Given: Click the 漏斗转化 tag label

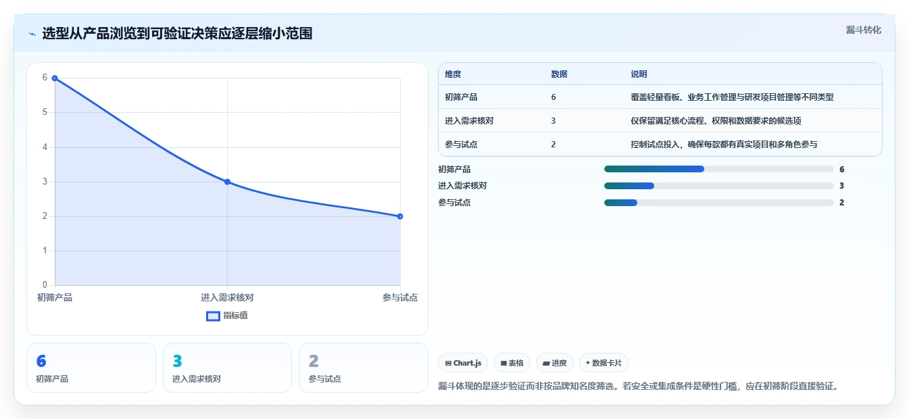Looking at the screenshot, I should (x=864, y=30).
